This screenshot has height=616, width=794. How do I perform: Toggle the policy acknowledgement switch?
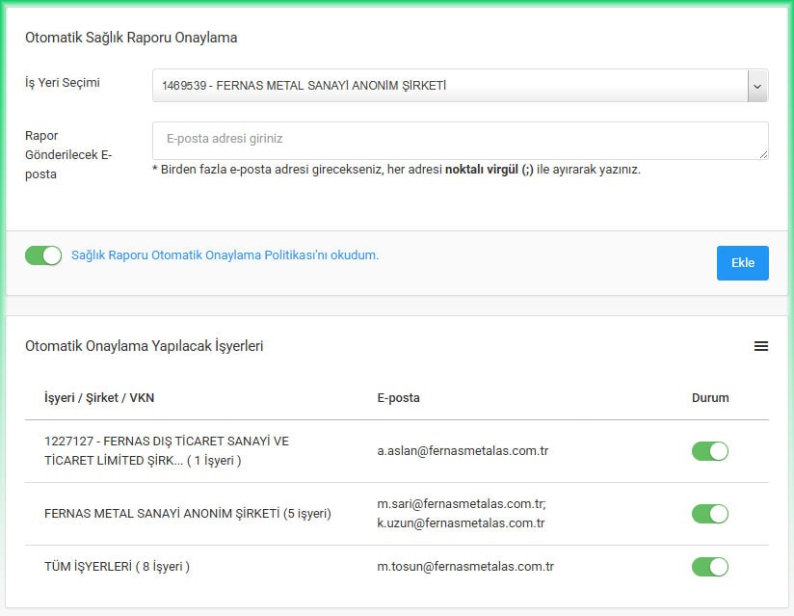tap(43, 255)
